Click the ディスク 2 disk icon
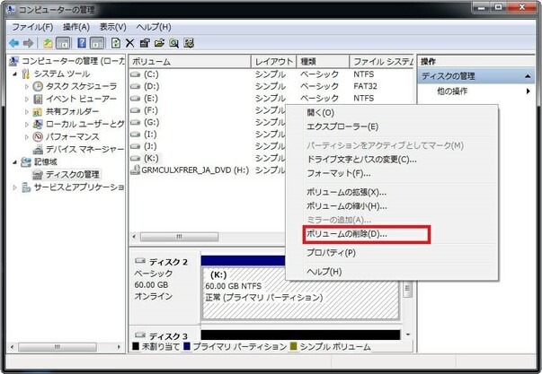 140,261
